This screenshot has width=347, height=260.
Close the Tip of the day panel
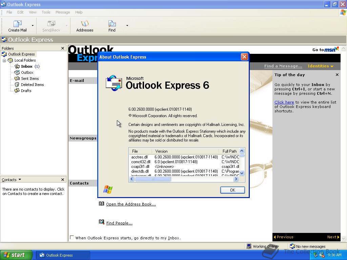(x=337, y=75)
